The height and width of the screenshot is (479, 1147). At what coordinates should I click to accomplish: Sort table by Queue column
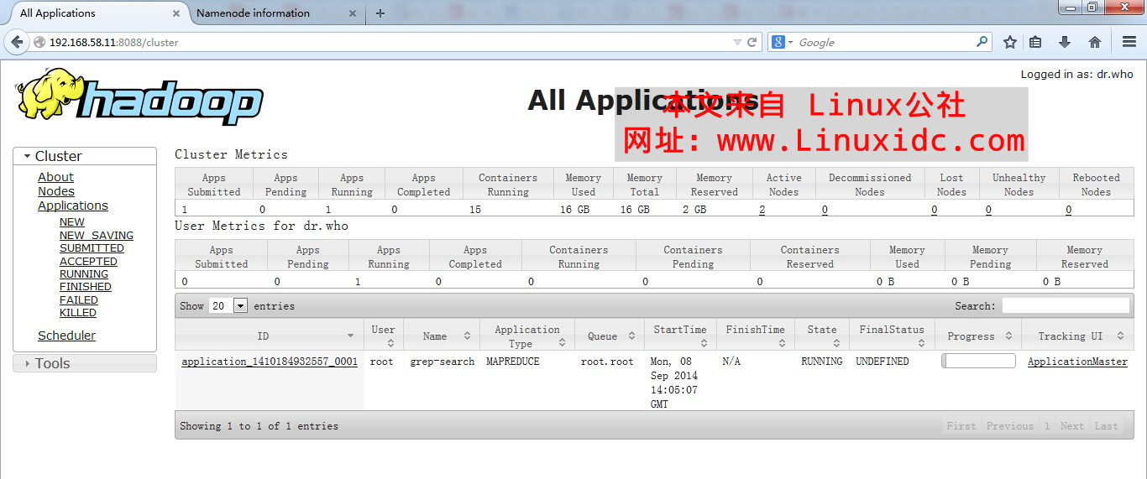(609, 336)
